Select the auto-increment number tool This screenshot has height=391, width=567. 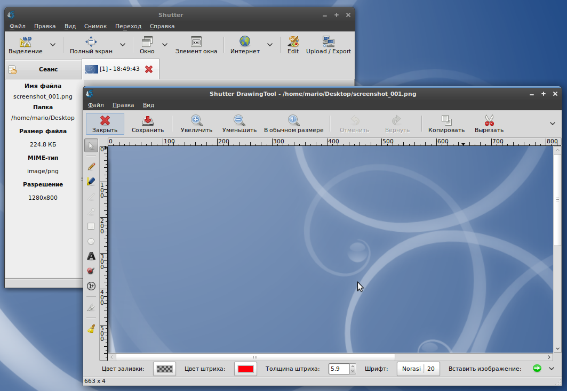pos(91,286)
